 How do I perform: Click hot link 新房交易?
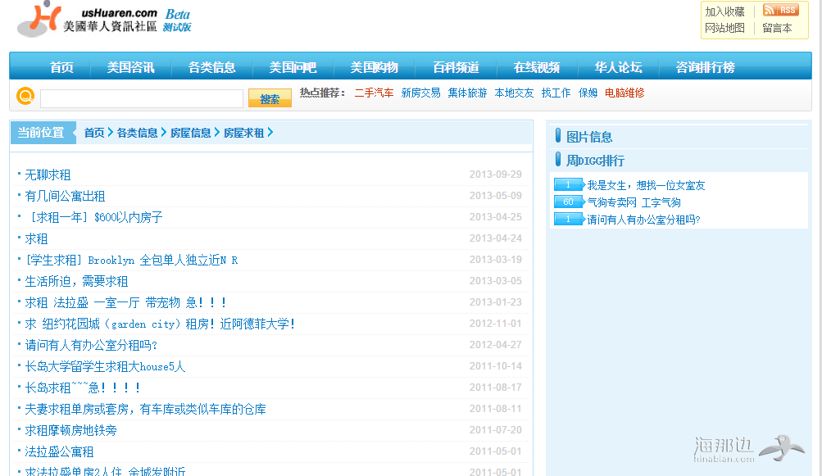pos(420,93)
